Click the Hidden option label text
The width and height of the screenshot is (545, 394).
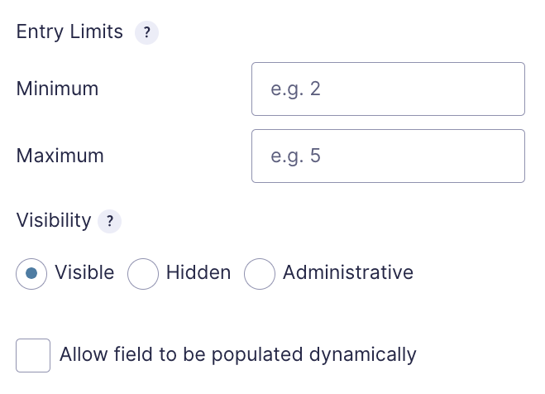click(x=198, y=272)
